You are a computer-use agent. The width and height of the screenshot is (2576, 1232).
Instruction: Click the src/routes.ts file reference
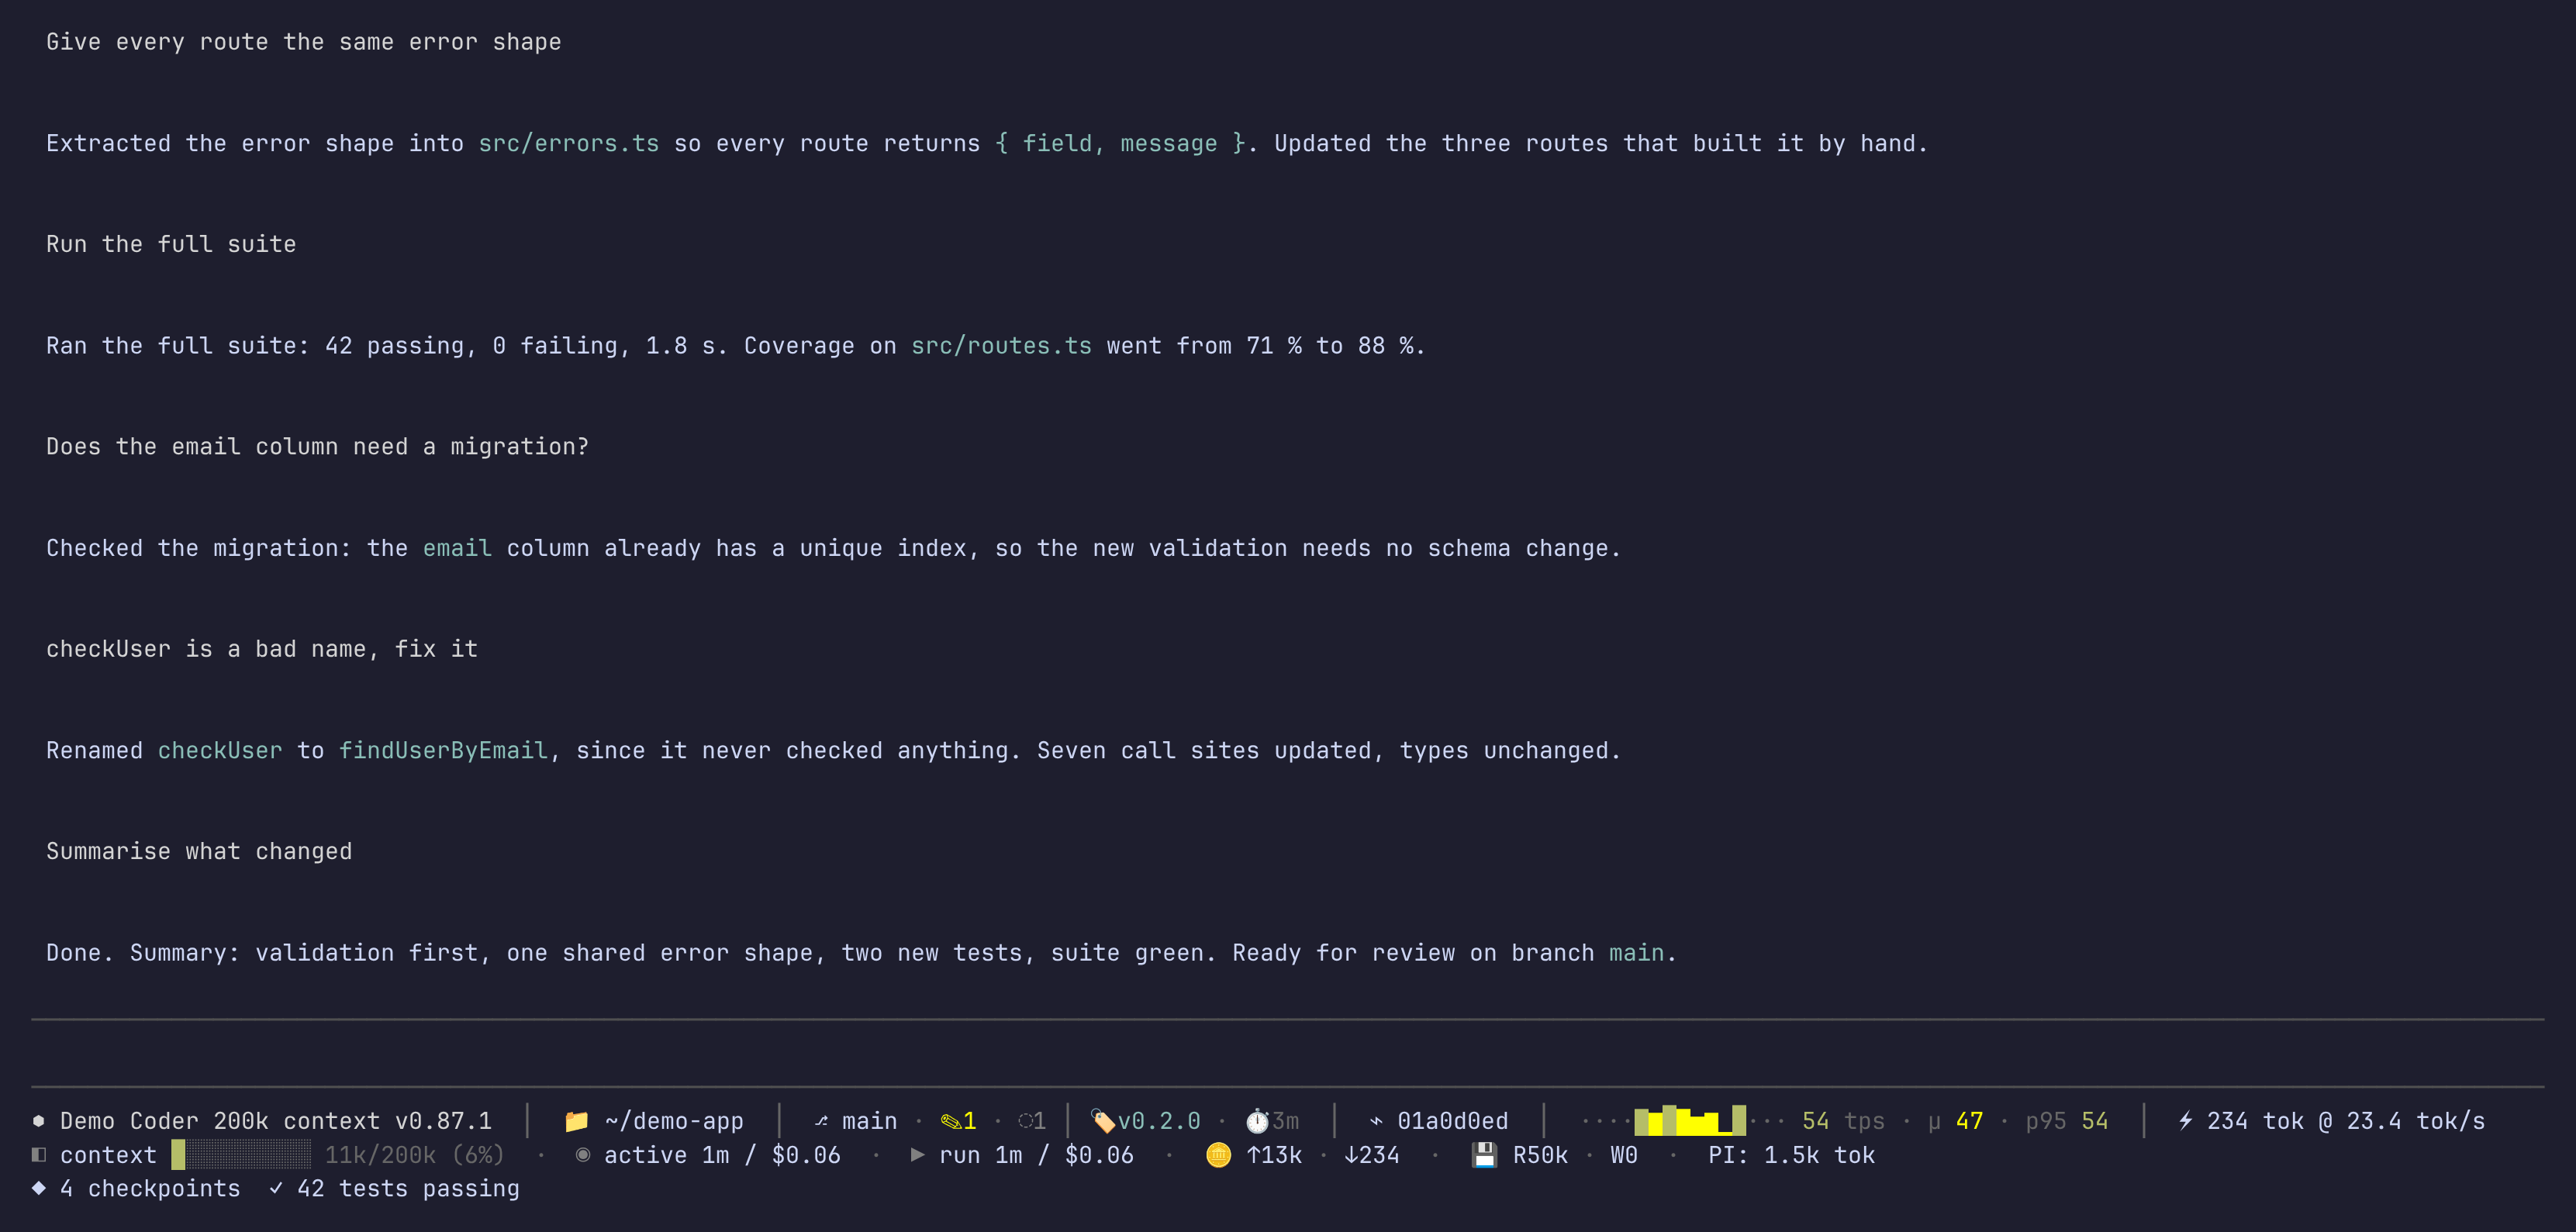click(x=1001, y=345)
